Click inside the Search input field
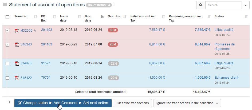Screen dimensions: 252x110 (223, 5)
